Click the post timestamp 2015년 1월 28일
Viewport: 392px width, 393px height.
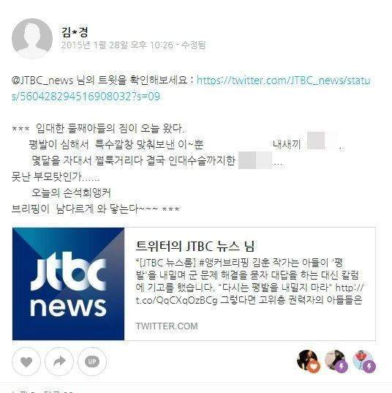(117, 45)
